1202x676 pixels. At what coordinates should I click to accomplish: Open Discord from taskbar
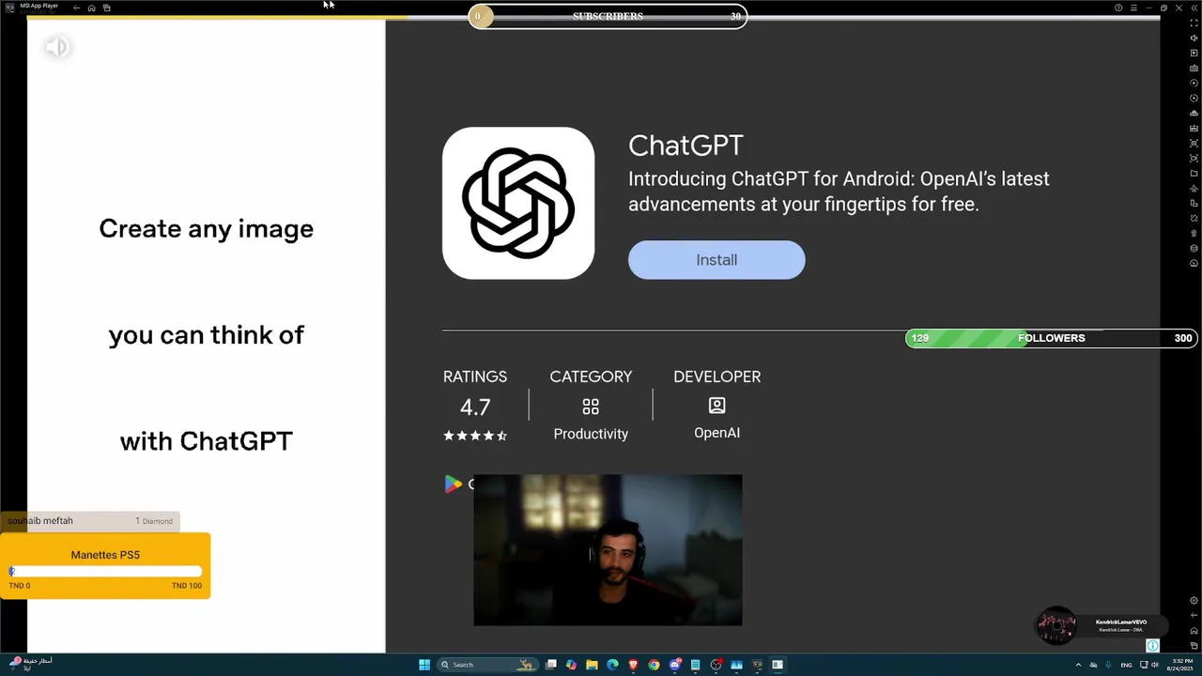click(x=674, y=665)
